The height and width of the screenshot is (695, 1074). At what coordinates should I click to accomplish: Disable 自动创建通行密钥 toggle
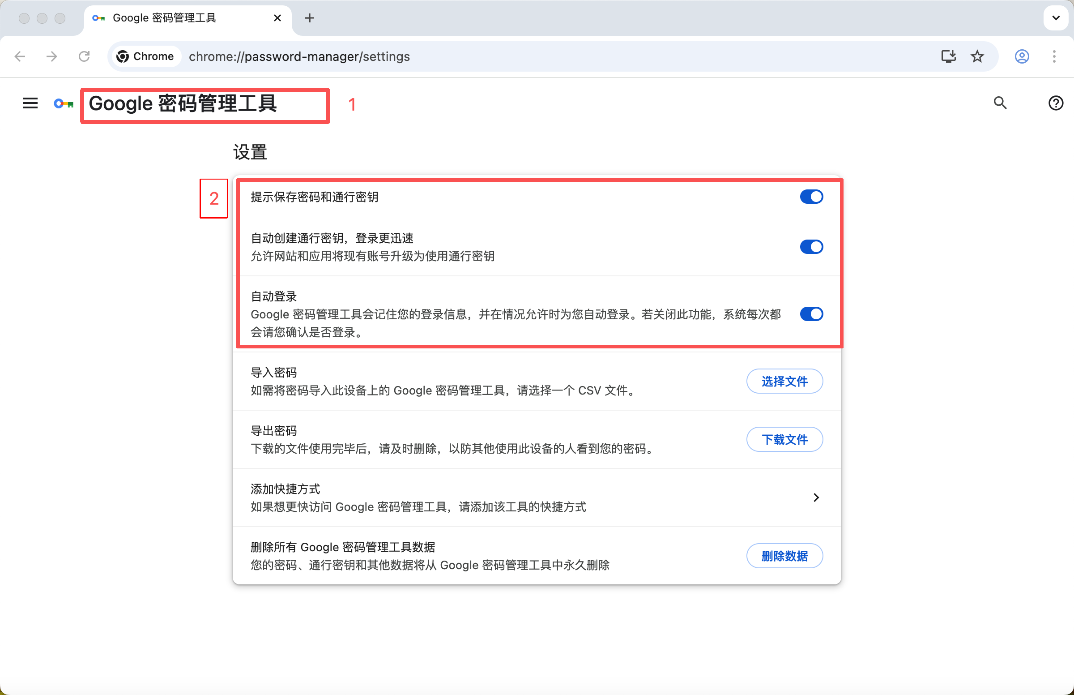click(811, 247)
